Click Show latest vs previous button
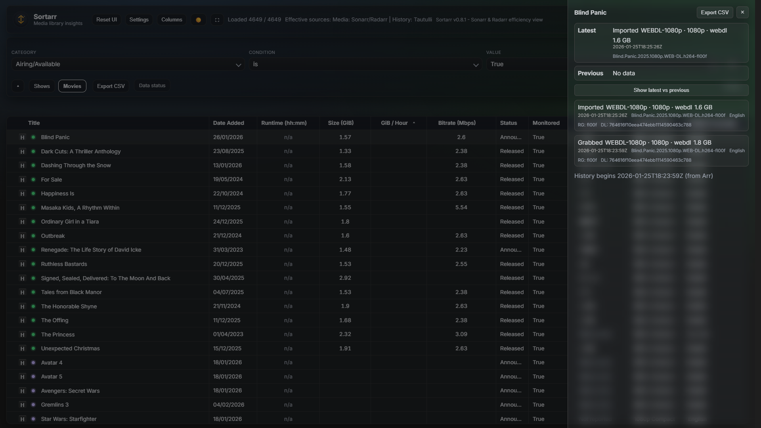761x428 pixels. (x=661, y=90)
